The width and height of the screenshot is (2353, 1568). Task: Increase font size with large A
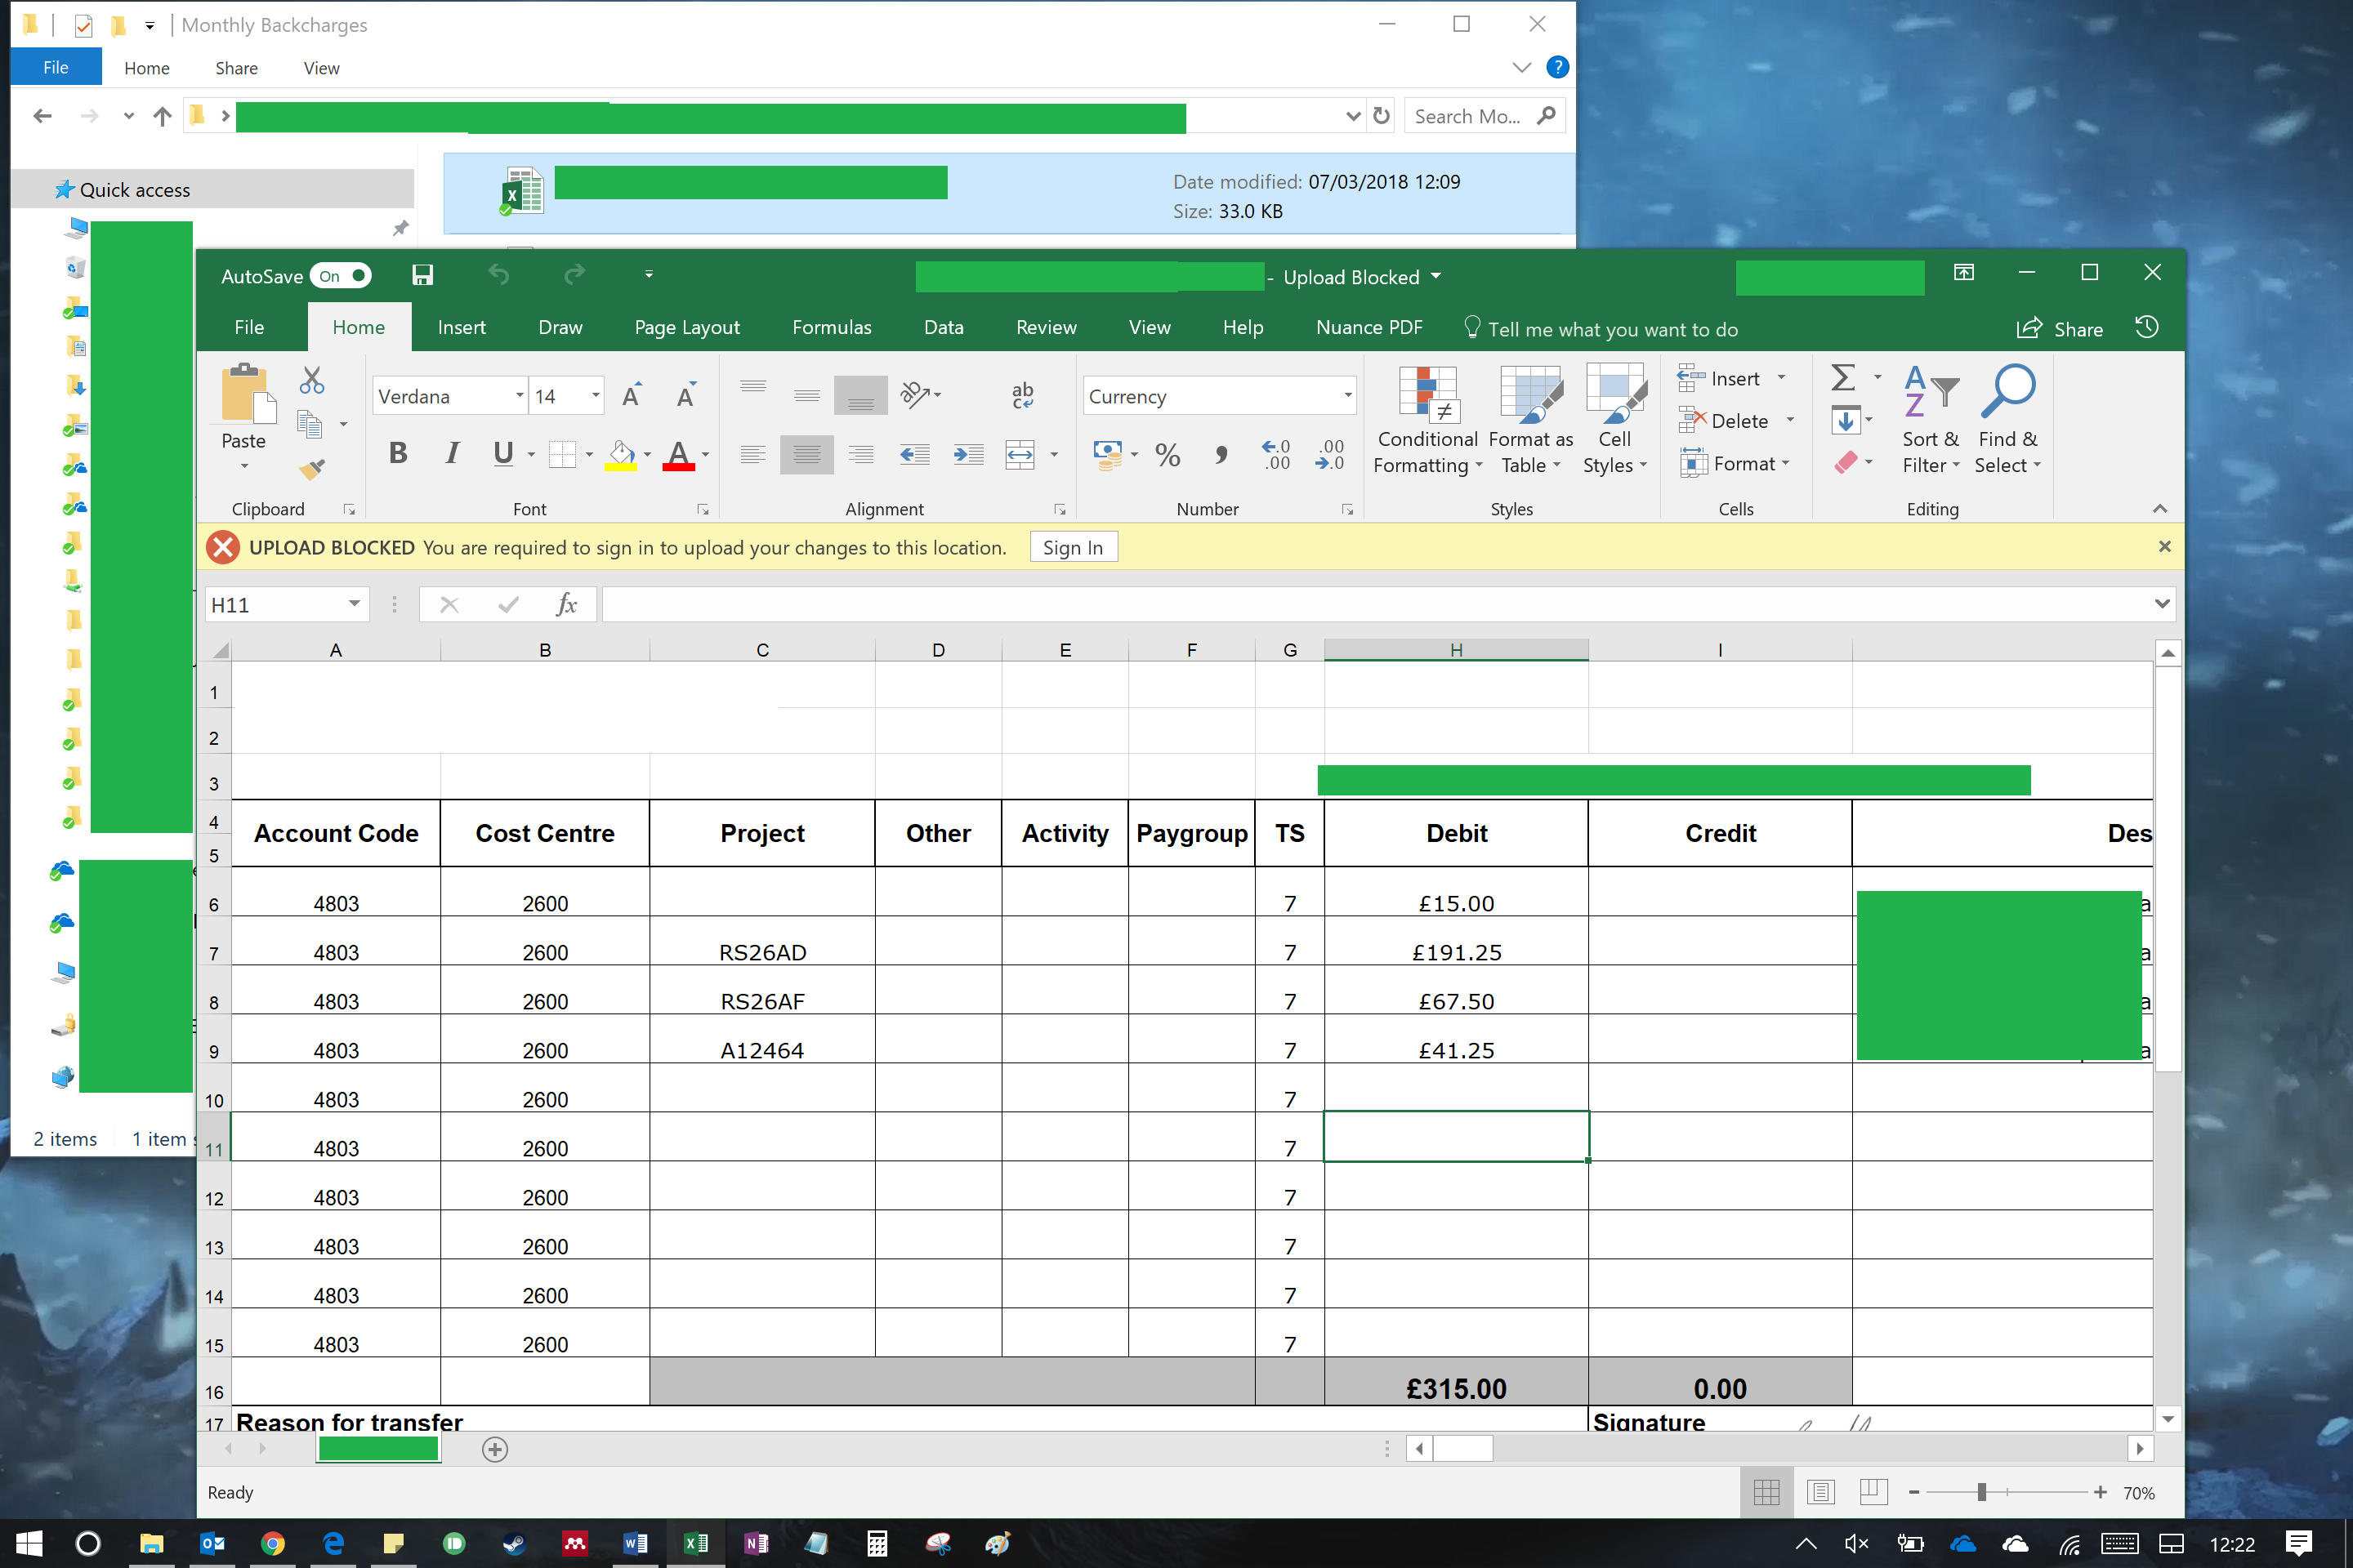pos(632,396)
